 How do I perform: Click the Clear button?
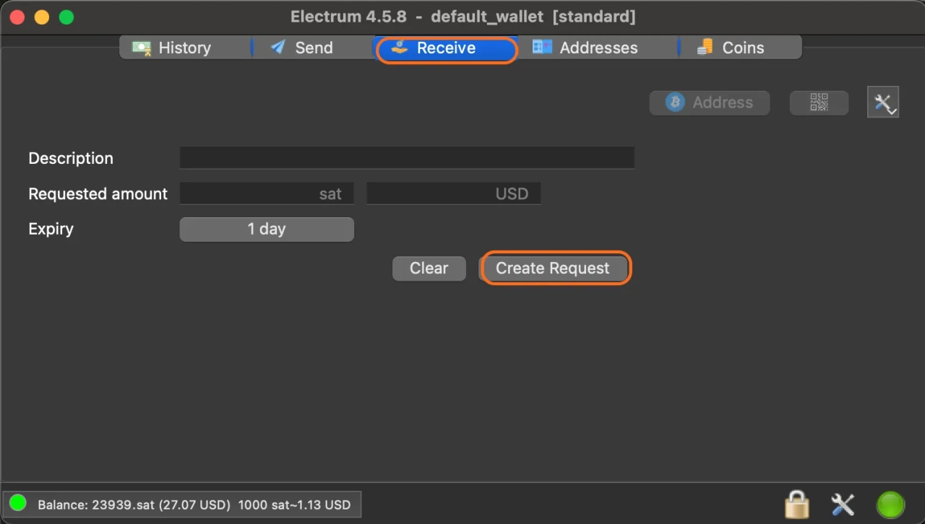(x=429, y=268)
